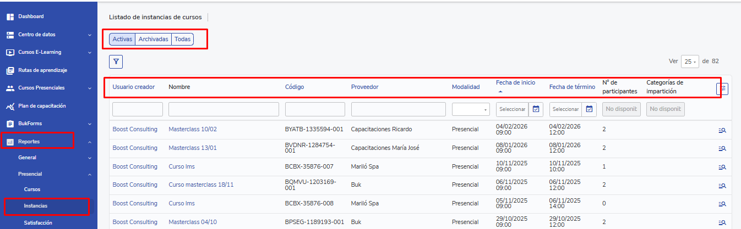The image size is (741, 229).
Task: Click the Rutas de aprendizaje sidebar icon
Action: (x=10, y=70)
